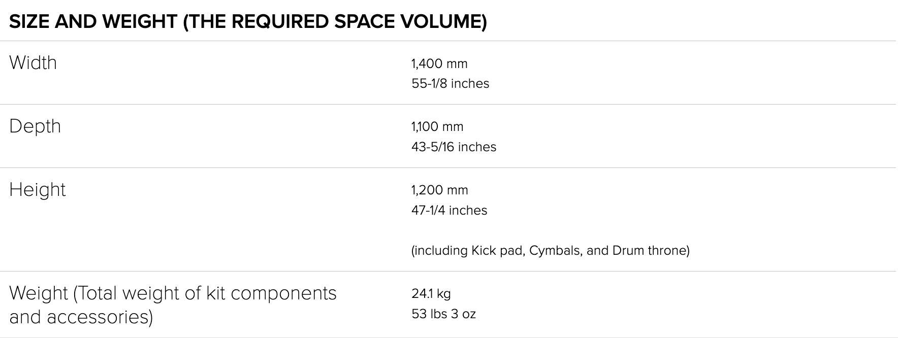Viewport: 898px width, 338px height.
Task: Select the 1,100 mm depth value
Action: 437,126
